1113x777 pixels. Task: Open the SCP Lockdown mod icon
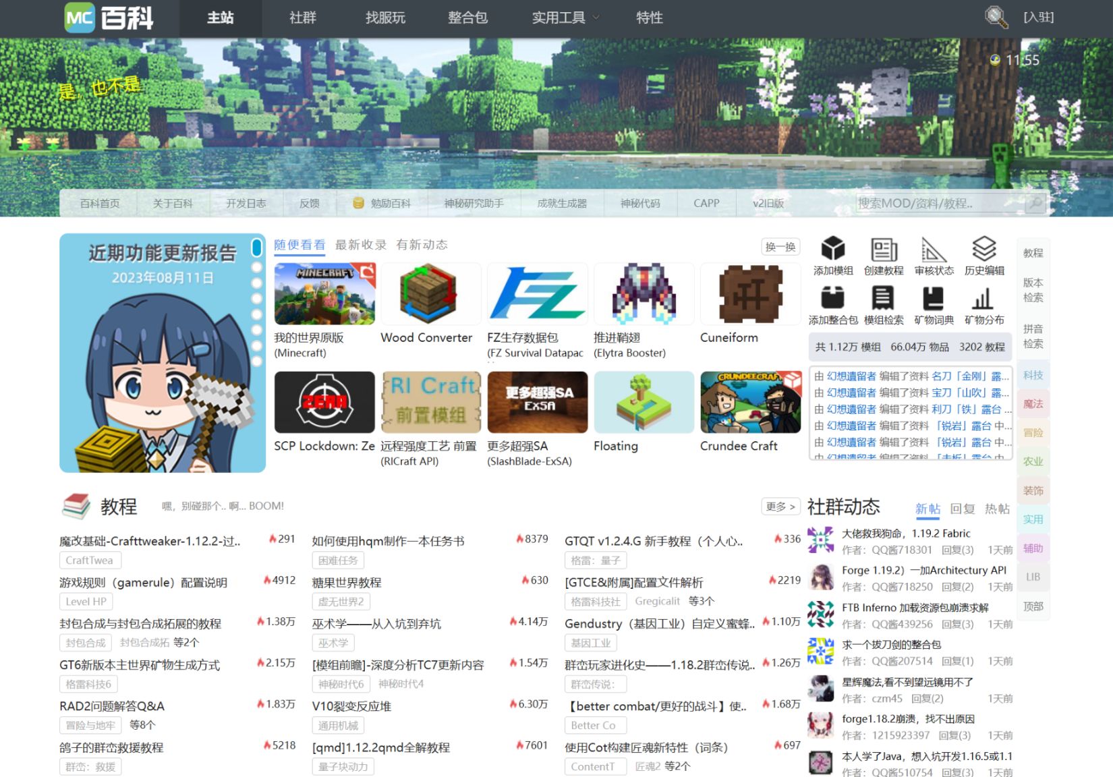(x=324, y=402)
